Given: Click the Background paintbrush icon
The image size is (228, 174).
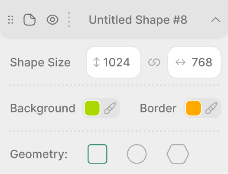Looking at the screenshot, I should click(110, 108).
